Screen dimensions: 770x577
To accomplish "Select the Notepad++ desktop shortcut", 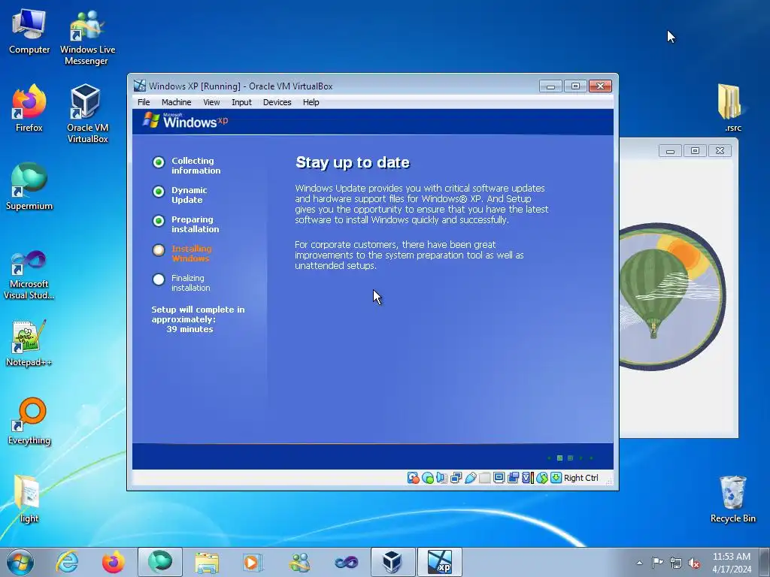I will 29,343.
